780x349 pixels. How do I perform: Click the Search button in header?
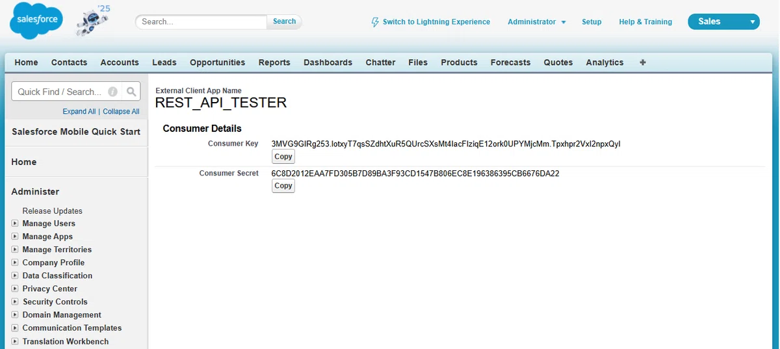(284, 21)
